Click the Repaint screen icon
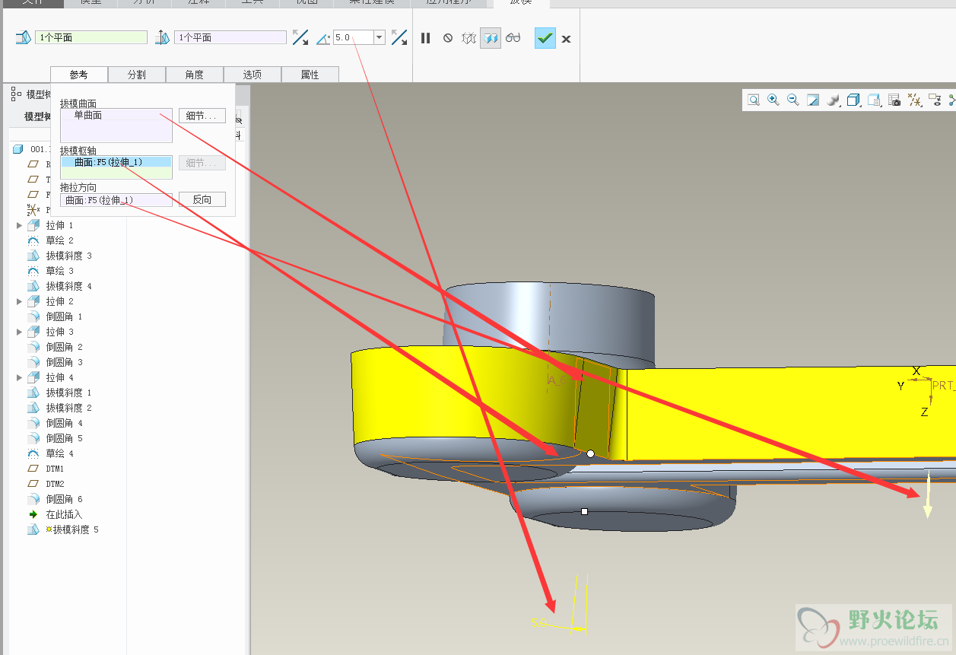The height and width of the screenshot is (655, 956). 813,100
